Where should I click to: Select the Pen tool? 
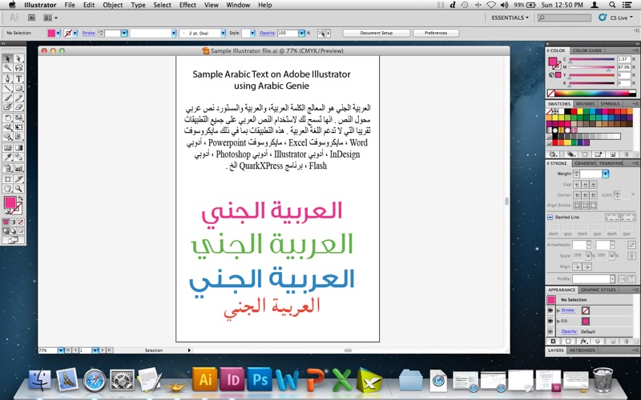tap(7, 78)
